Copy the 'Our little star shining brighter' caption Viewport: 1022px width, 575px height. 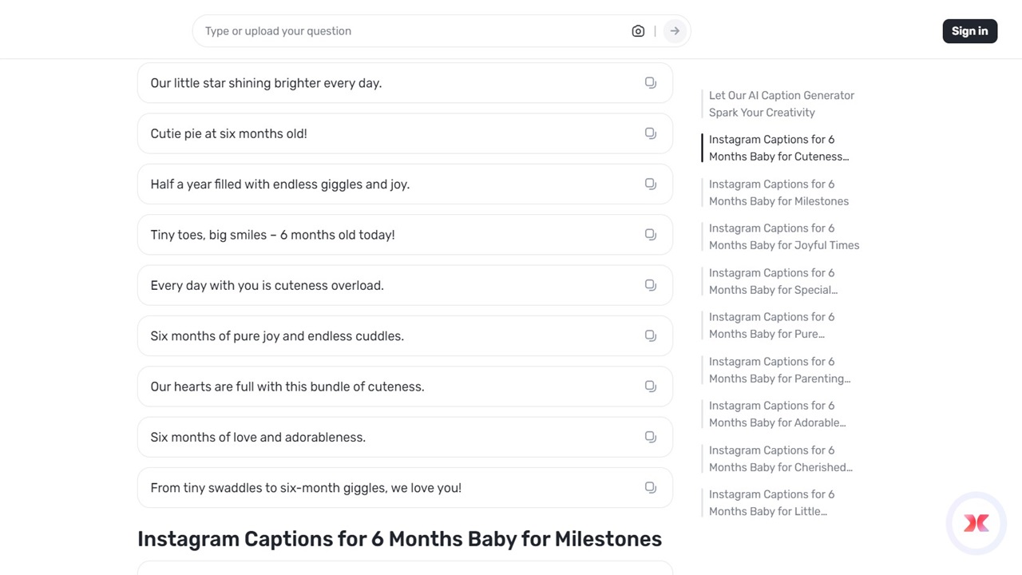pyautogui.click(x=651, y=83)
